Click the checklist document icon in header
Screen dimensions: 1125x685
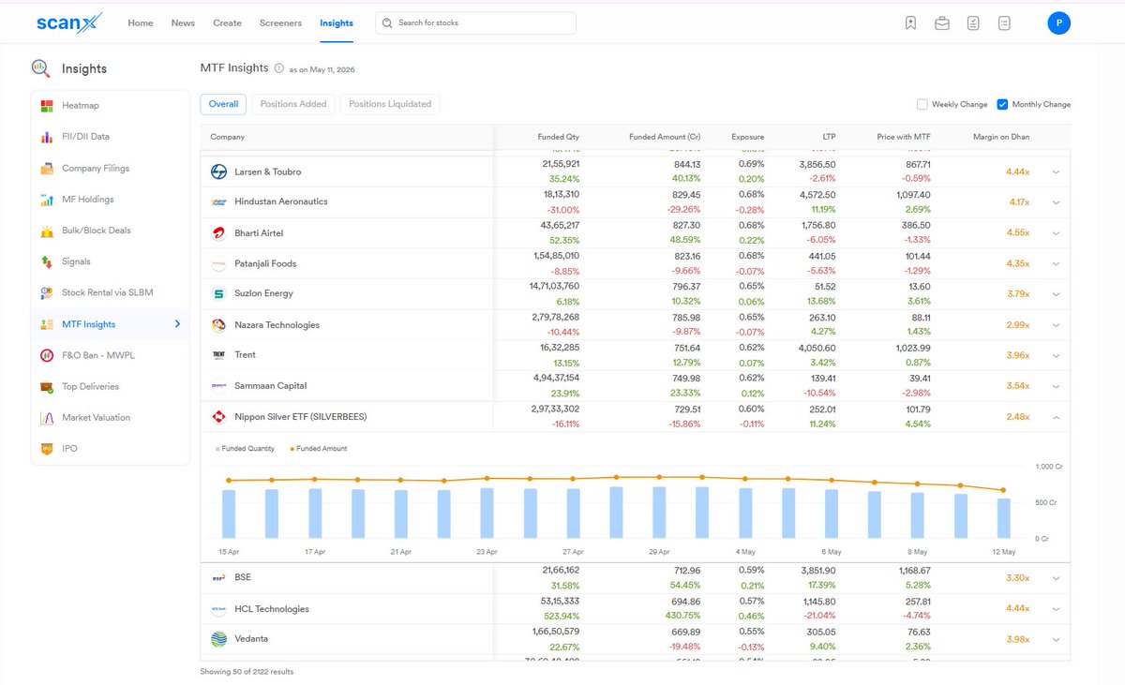(x=973, y=23)
